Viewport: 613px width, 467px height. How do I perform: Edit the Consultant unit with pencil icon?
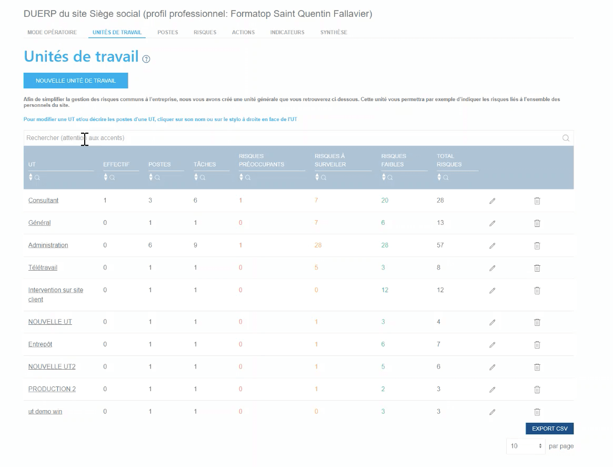(492, 201)
